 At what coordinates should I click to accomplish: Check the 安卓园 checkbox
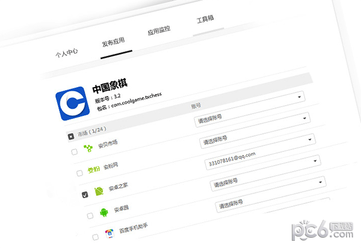[90, 216]
